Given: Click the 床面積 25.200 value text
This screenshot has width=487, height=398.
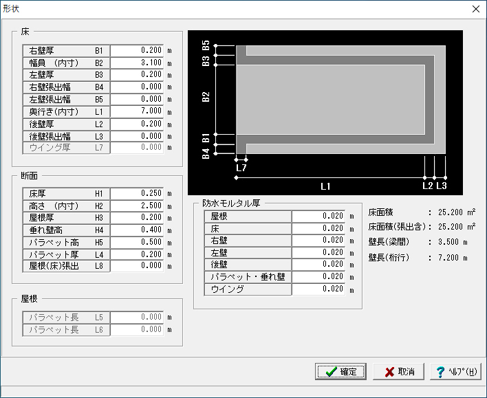Looking at the screenshot, I should pos(457,212).
